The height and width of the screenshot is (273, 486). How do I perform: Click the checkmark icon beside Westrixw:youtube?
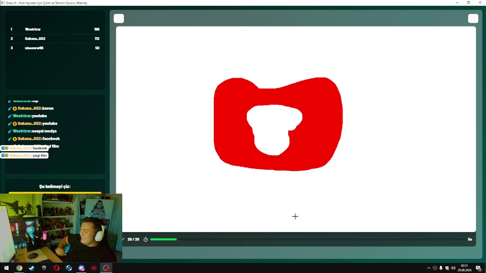pos(9,116)
